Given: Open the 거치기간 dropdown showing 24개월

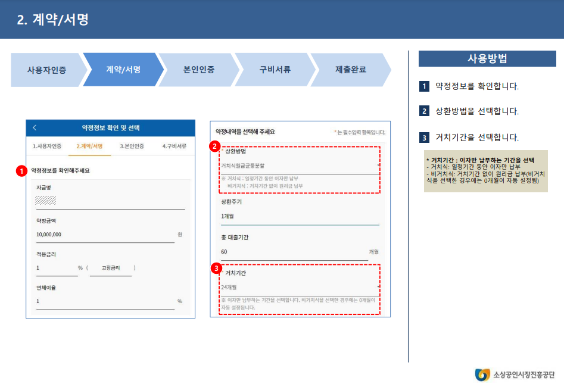Looking at the screenshot, I should tap(300, 288).
